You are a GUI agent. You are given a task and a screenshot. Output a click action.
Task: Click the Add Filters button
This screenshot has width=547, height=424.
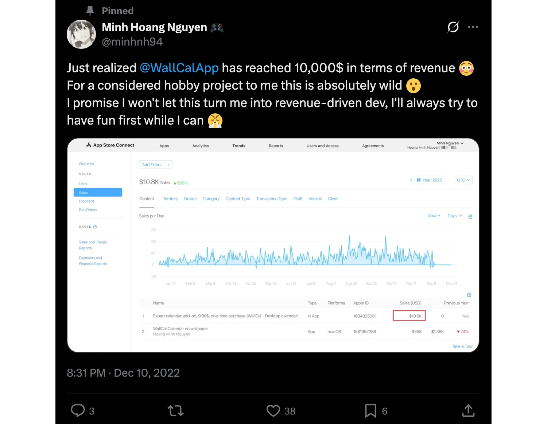coord(152,165)
